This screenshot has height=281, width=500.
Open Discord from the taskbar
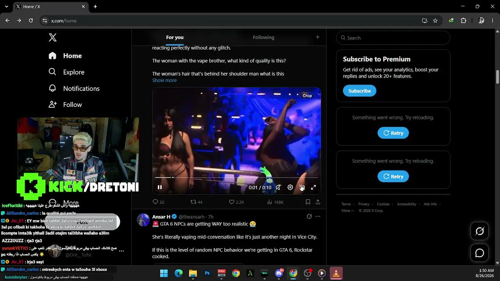point(279,273)
